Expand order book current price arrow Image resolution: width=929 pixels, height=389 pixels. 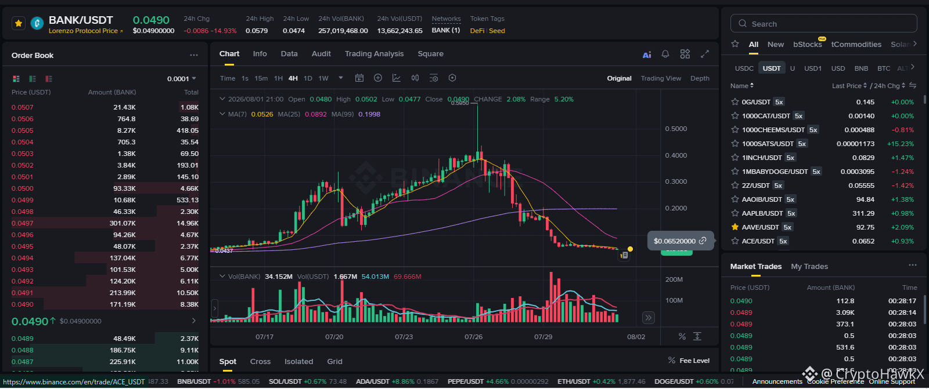[x=193, y=321]
